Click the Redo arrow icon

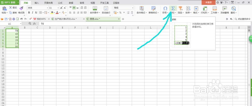tap(25, 19)
